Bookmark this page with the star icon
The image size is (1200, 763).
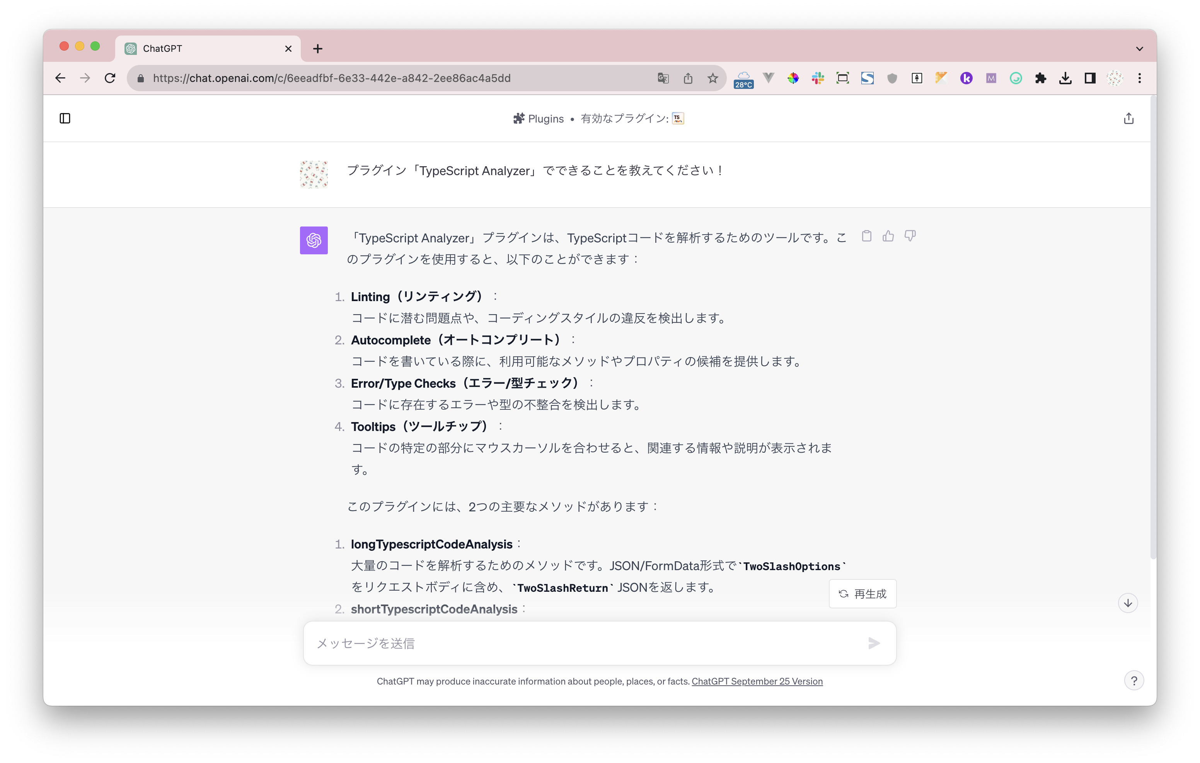(x=712, y=78)
